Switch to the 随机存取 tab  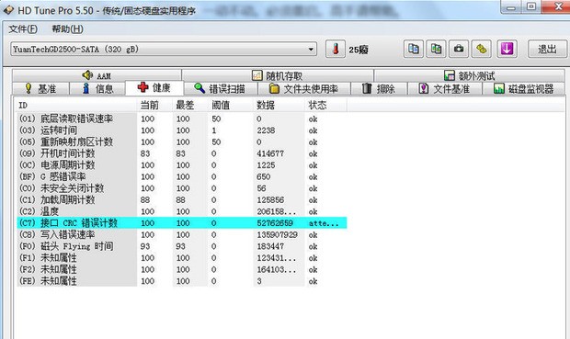(278, 75)
